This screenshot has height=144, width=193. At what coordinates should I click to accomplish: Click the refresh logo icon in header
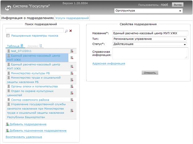pos(8,8)
